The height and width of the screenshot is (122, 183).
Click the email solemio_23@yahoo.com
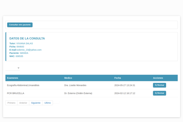[x=29, y=50]
